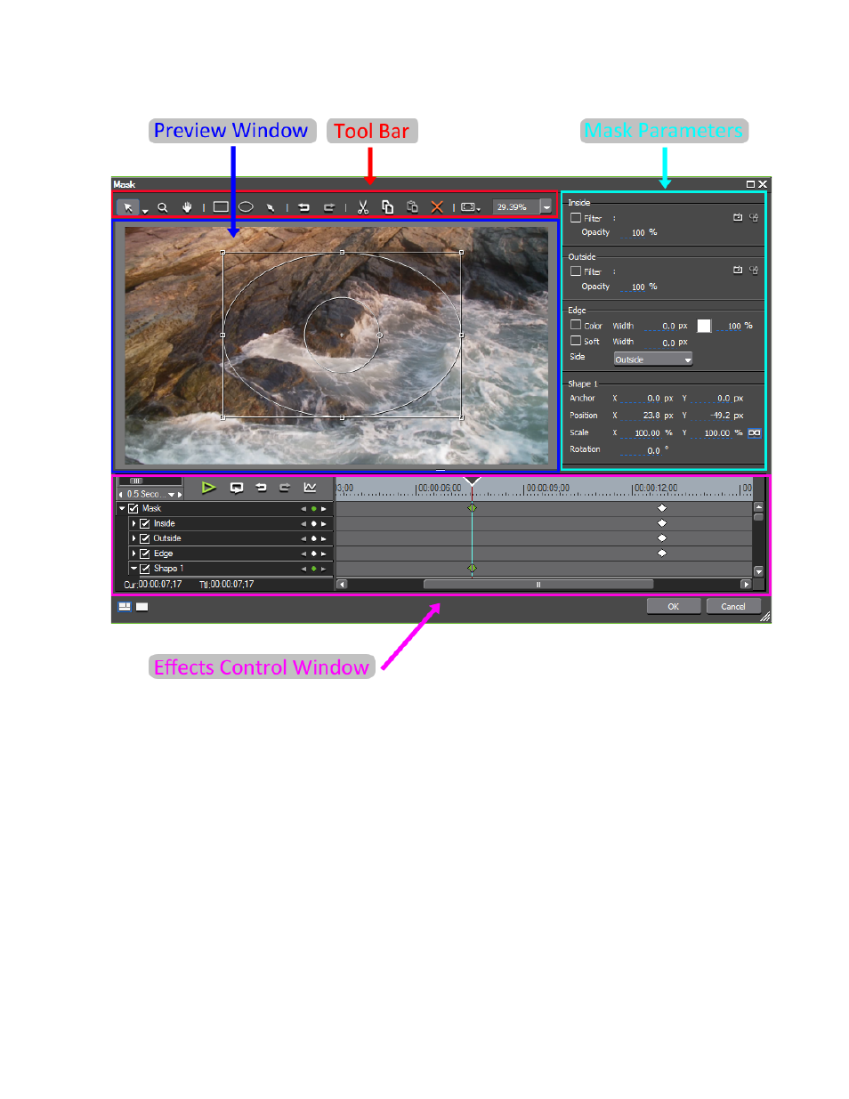Open the Side dropdown set to Outside
This screenshot has height=1099, width=849.
[x=653, y=360]
